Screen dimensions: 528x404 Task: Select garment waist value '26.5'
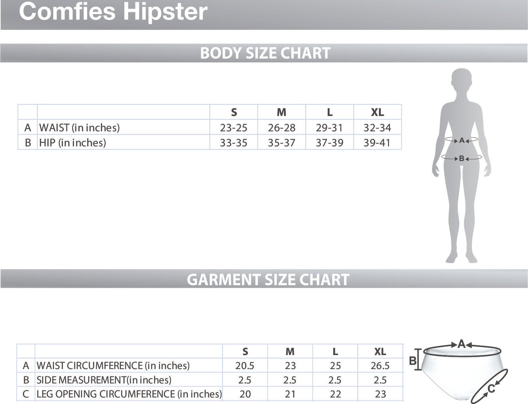pos(380,366)
